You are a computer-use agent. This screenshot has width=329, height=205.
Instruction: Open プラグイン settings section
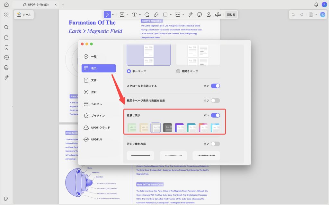point(99,116)
